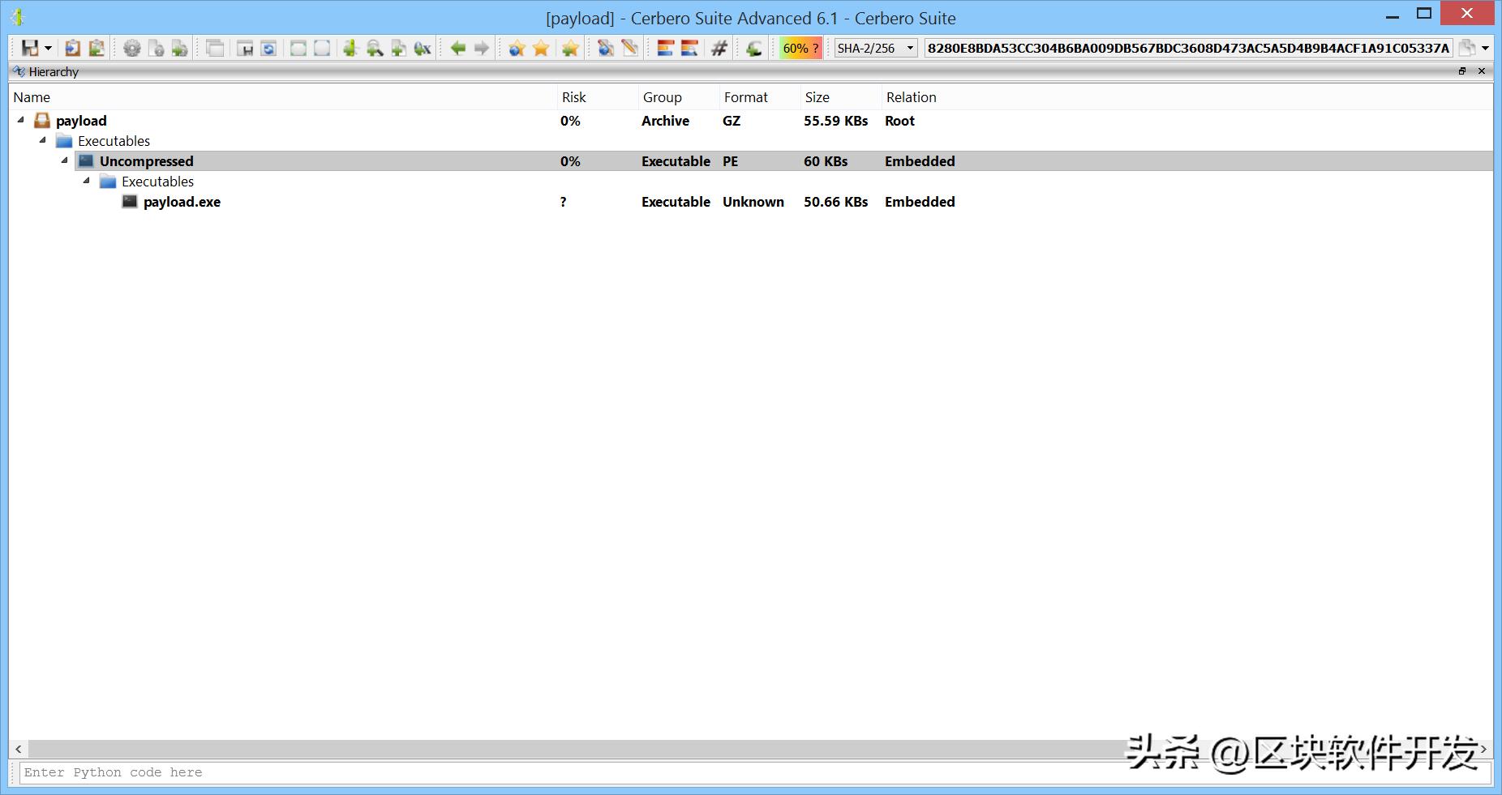
Task: Float the Hierarchy panel with restore button
Action: pyautogui.click(x=1462, y=71)
